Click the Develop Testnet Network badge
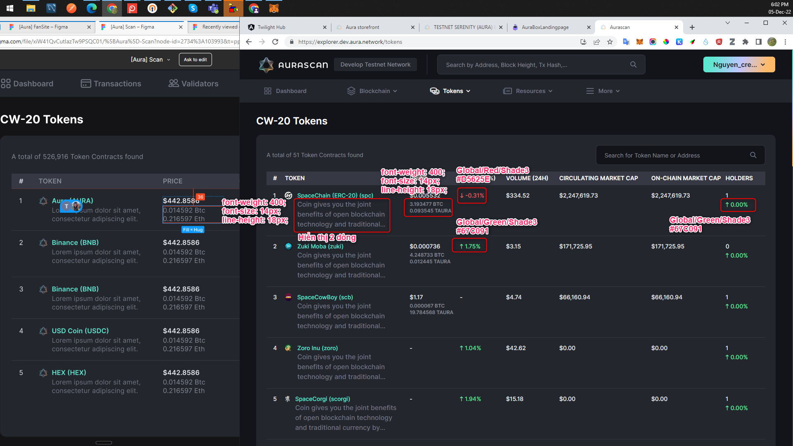The height and width of the screenshot is (446, 793). (375, 64)
